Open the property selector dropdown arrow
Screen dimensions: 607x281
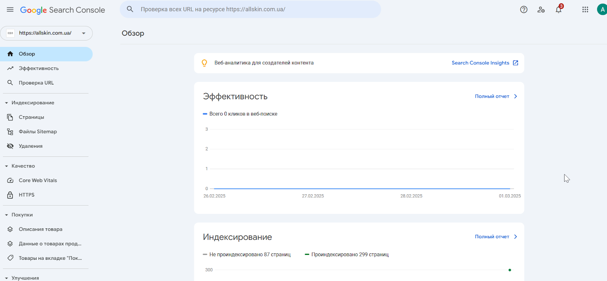coord(83,33)
